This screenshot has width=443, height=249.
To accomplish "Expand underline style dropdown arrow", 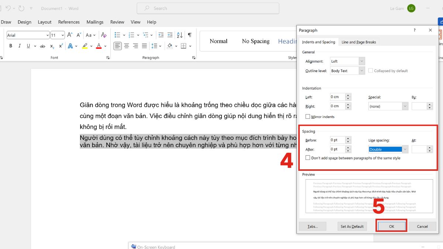I will click(35, 46).
